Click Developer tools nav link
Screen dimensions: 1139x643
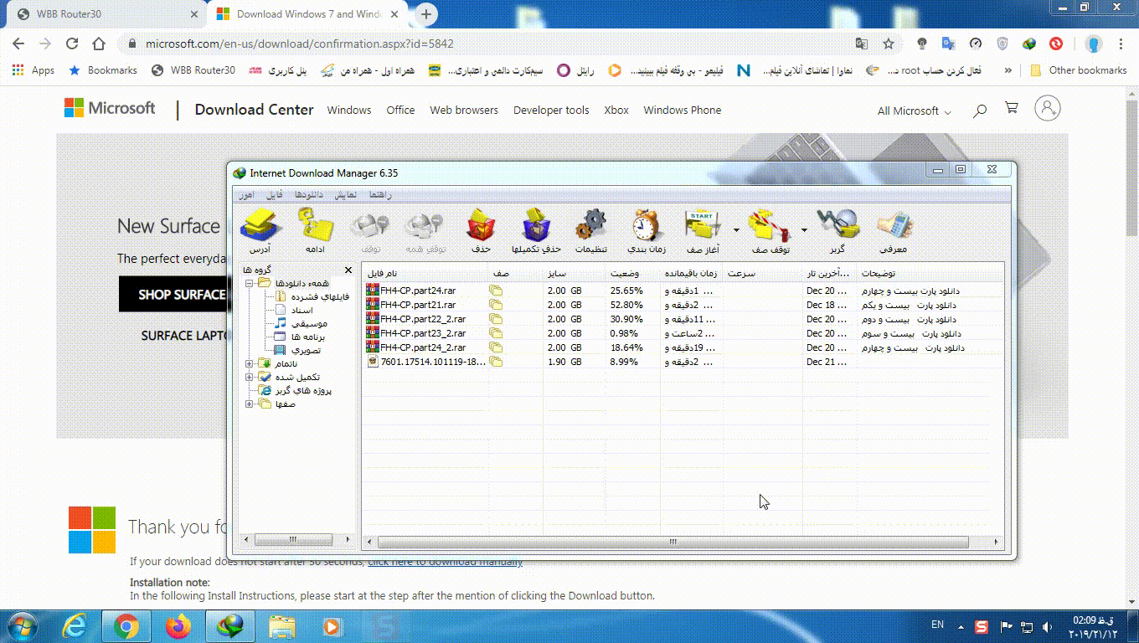(551, 110)
